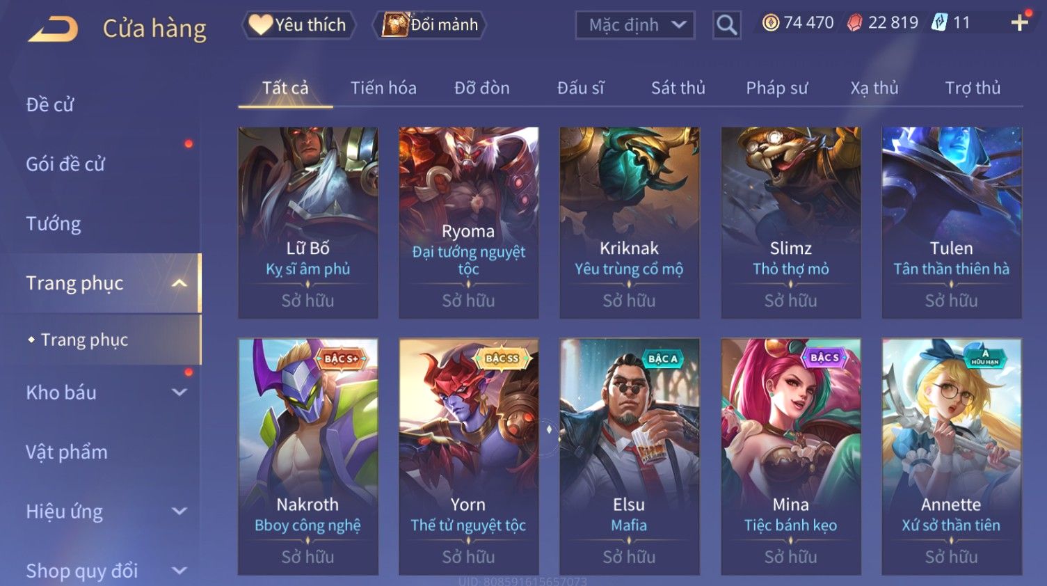1047x586 pixels.
Task: Open Yêu thích heart favorites
Action: [298, 25]
